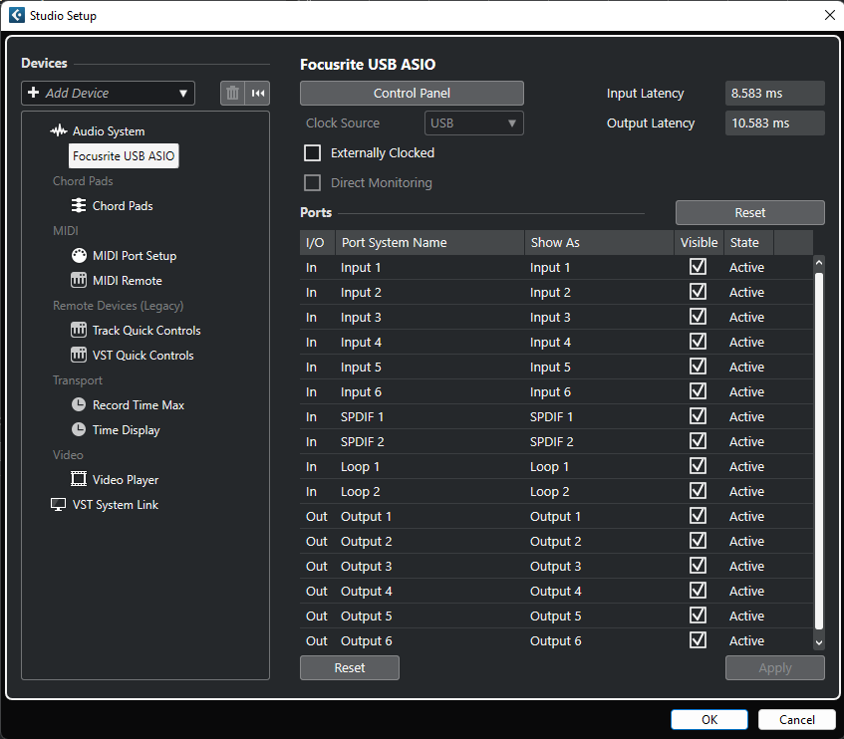Click Cancel to dismiss Studio Setup

[x=797, y=720]
